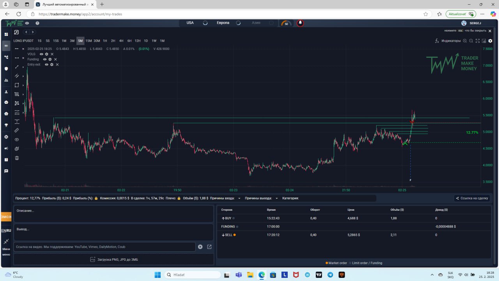Play the linked video
Image resolution: width=499 pixels, height=281 pixels.
tap(200, 247)
